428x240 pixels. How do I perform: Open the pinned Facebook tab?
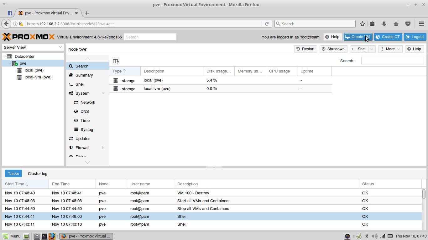click(10, 13)
